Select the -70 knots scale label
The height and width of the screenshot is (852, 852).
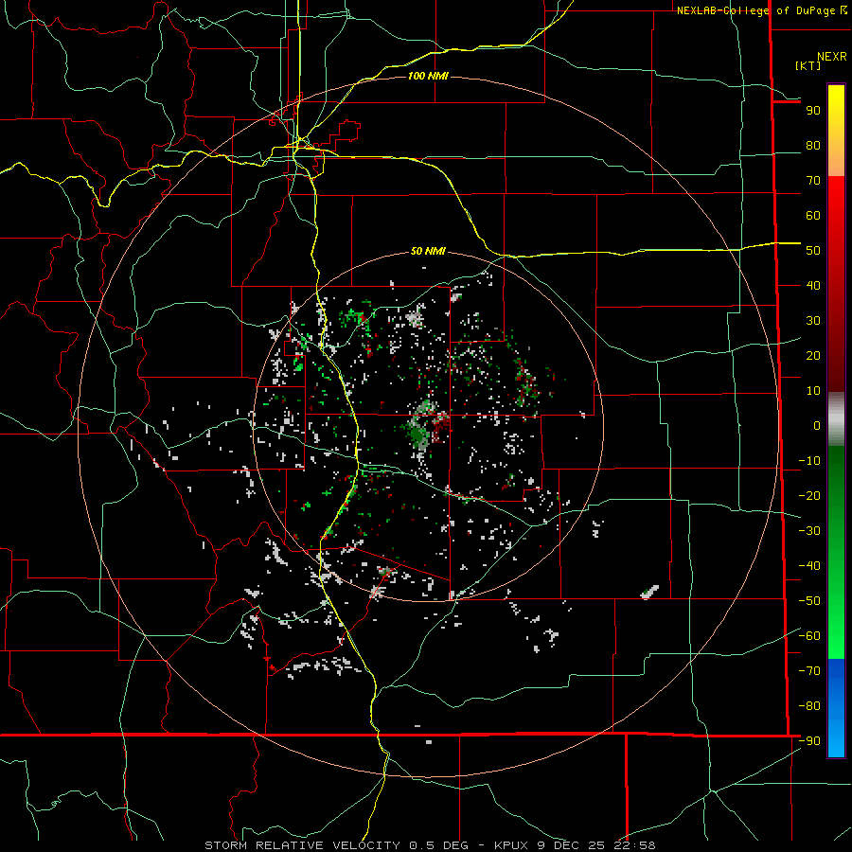click(809, 671)
